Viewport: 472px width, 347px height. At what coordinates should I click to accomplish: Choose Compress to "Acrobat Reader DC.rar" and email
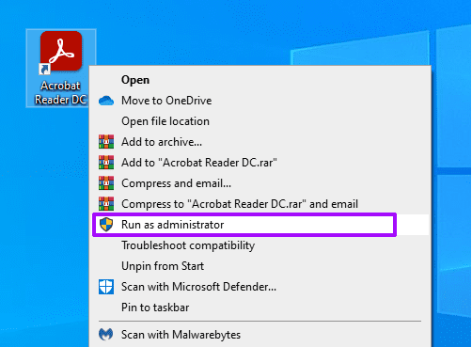(260, 204)
